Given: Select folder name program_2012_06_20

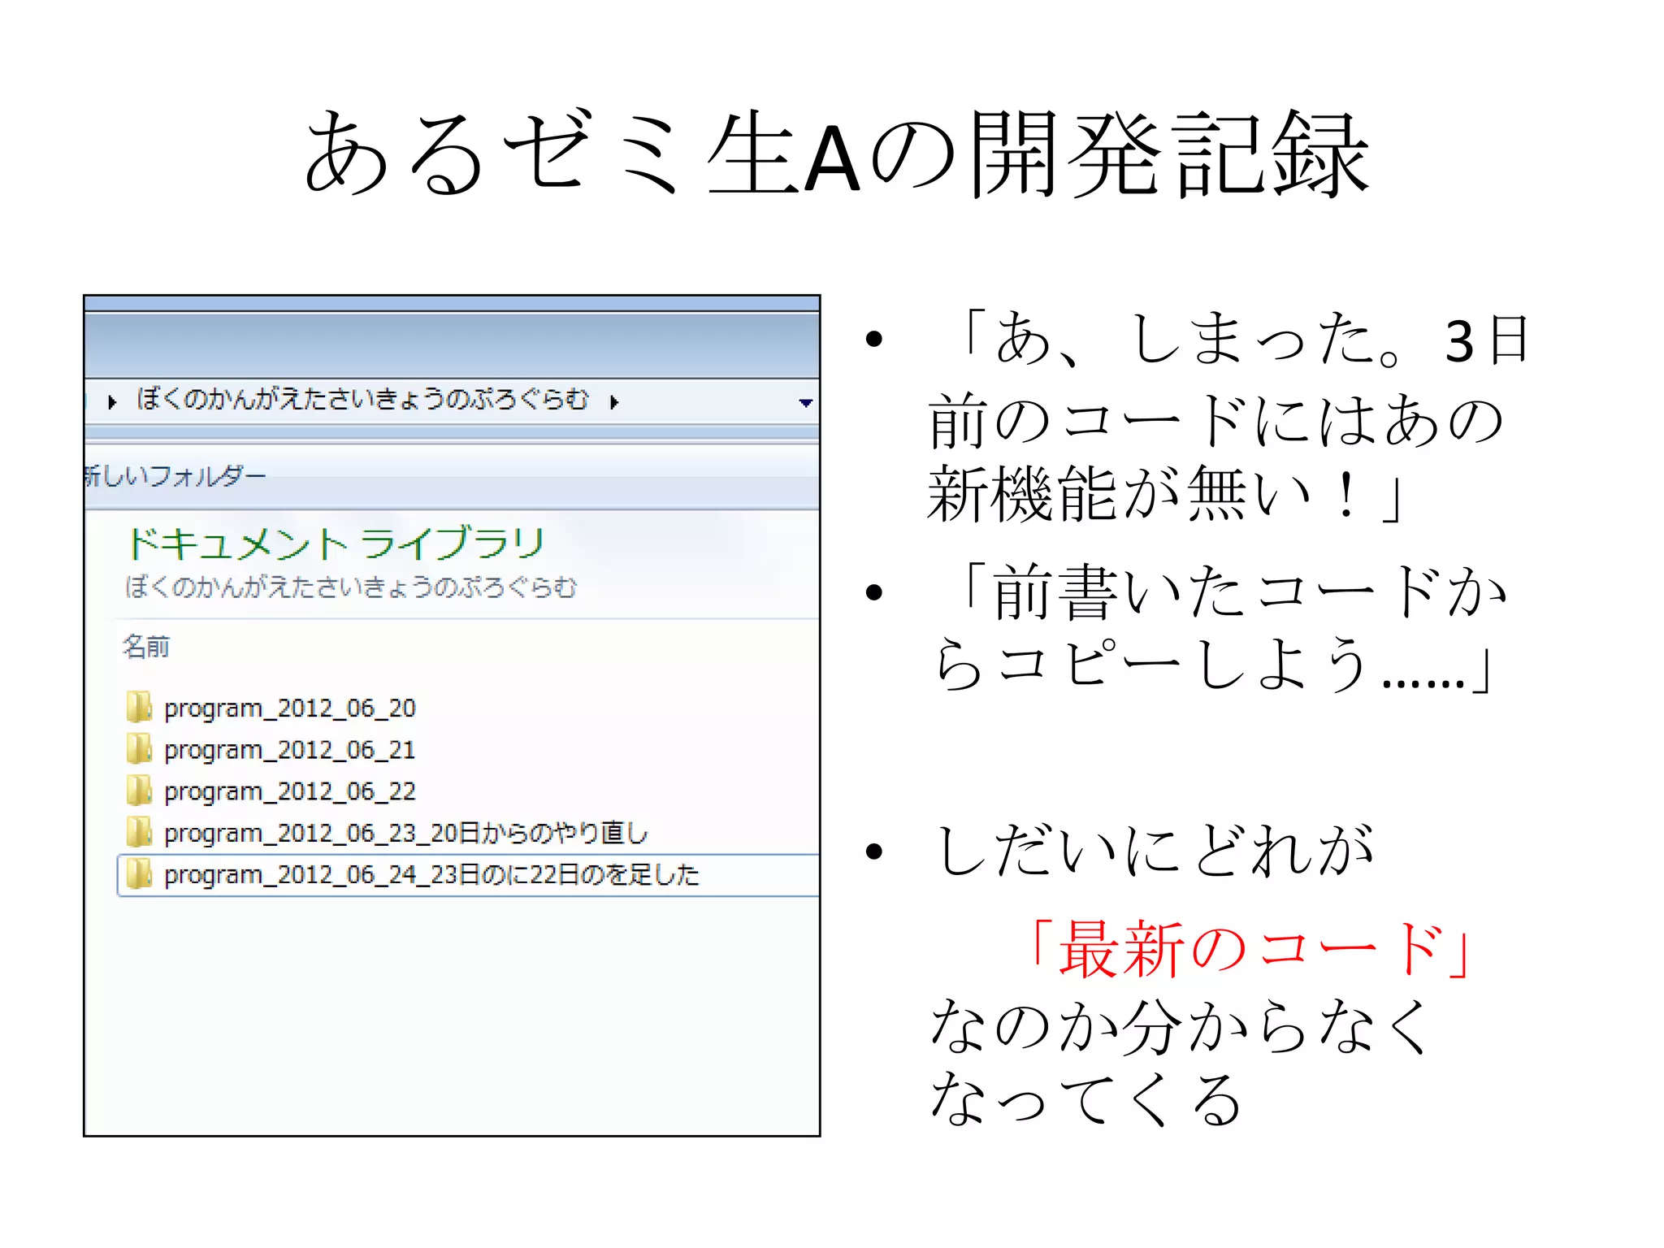Looking at the screenshot, I should tap(290, 708).
